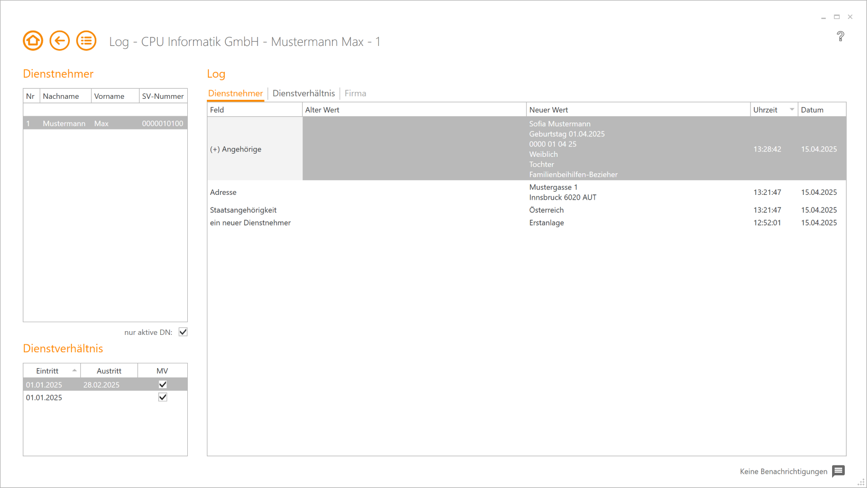Switch to the Dienstverhältnis log tab

[x=304, y=93]
